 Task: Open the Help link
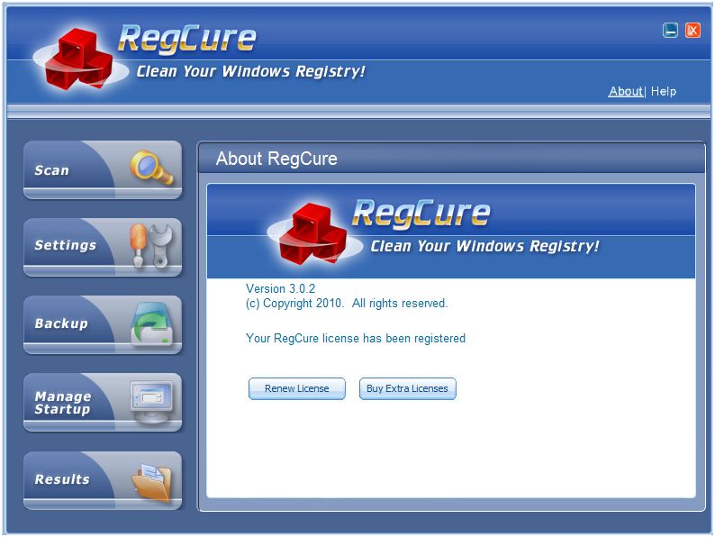(x=664, y=91)
